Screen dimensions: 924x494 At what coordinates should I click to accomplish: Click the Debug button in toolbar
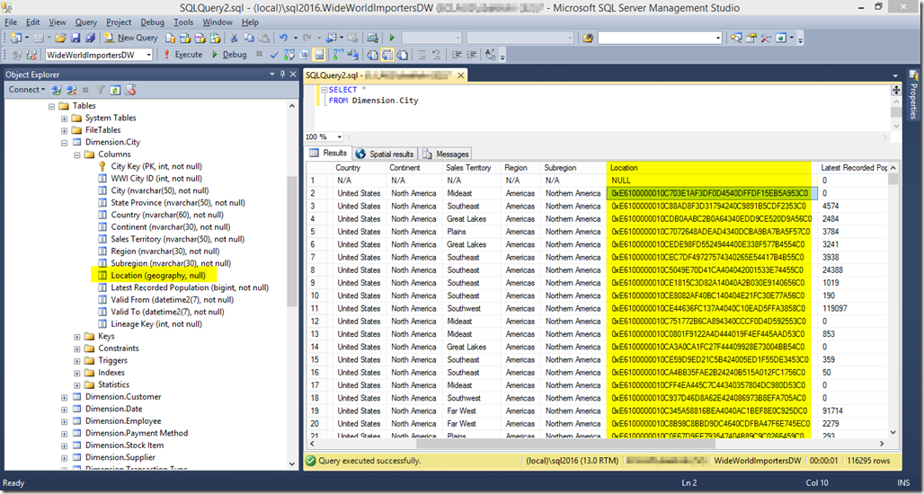(228, 55)
